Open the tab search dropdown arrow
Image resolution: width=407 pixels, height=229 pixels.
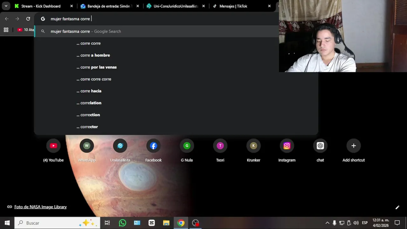coord(6,6)
